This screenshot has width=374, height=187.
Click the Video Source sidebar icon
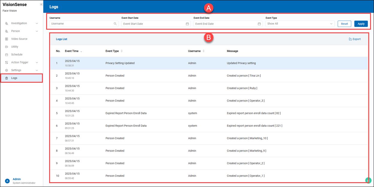pos(7,39)
